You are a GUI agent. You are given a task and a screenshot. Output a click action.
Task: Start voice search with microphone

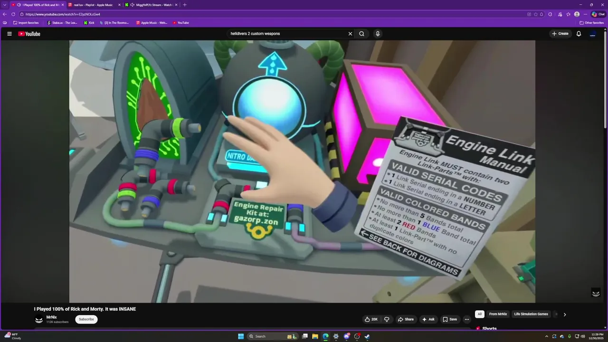378,34
